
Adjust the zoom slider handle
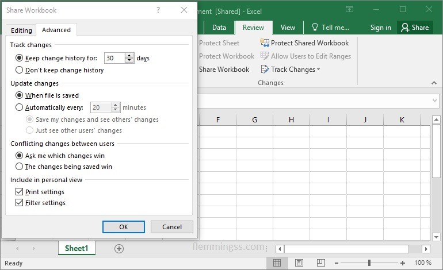tap(369, 263)
